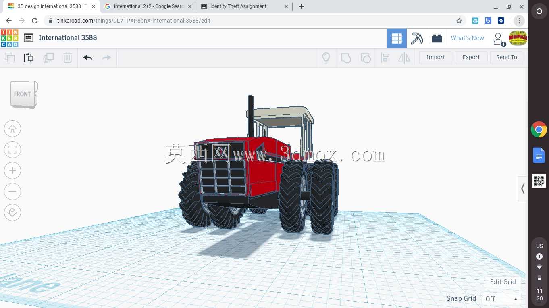Click the design title International 3588
The width and height of the screenshot is (549, 308).
pos(68,37)
